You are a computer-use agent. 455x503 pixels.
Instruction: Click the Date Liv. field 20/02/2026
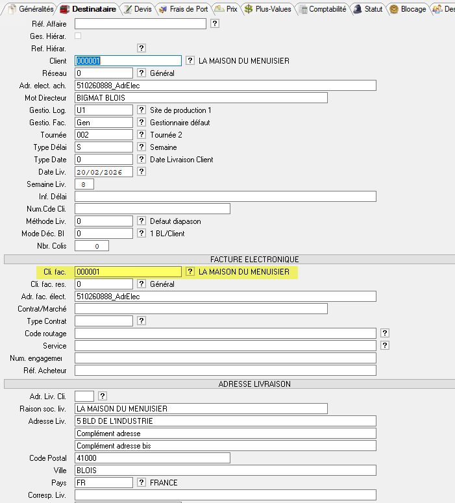[x=104, y=171]
